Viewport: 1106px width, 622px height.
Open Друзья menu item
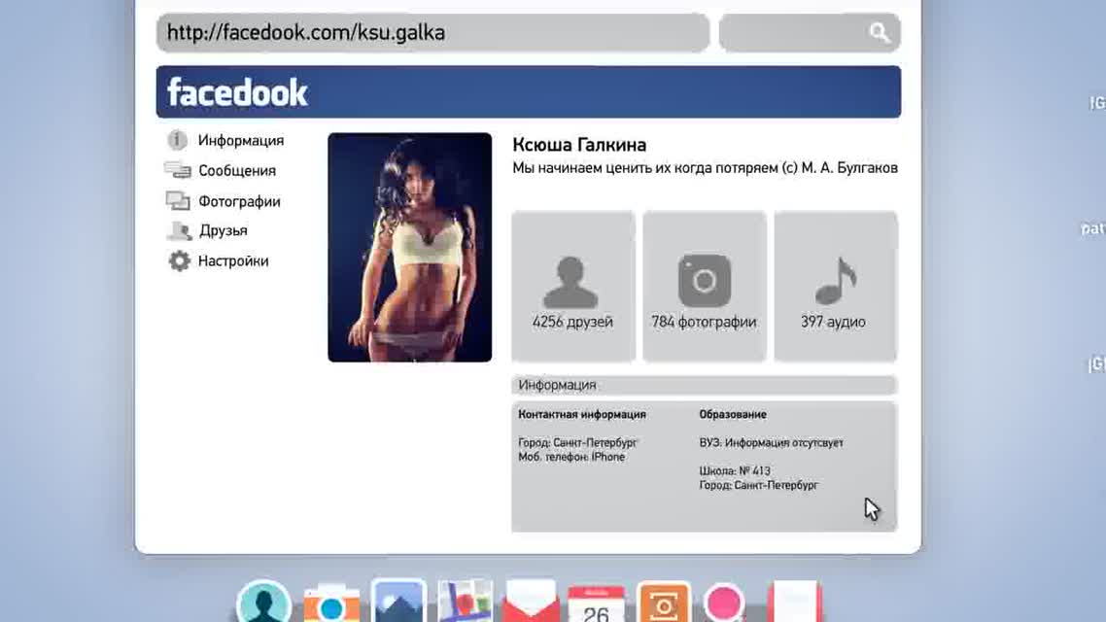pos(223,230)
